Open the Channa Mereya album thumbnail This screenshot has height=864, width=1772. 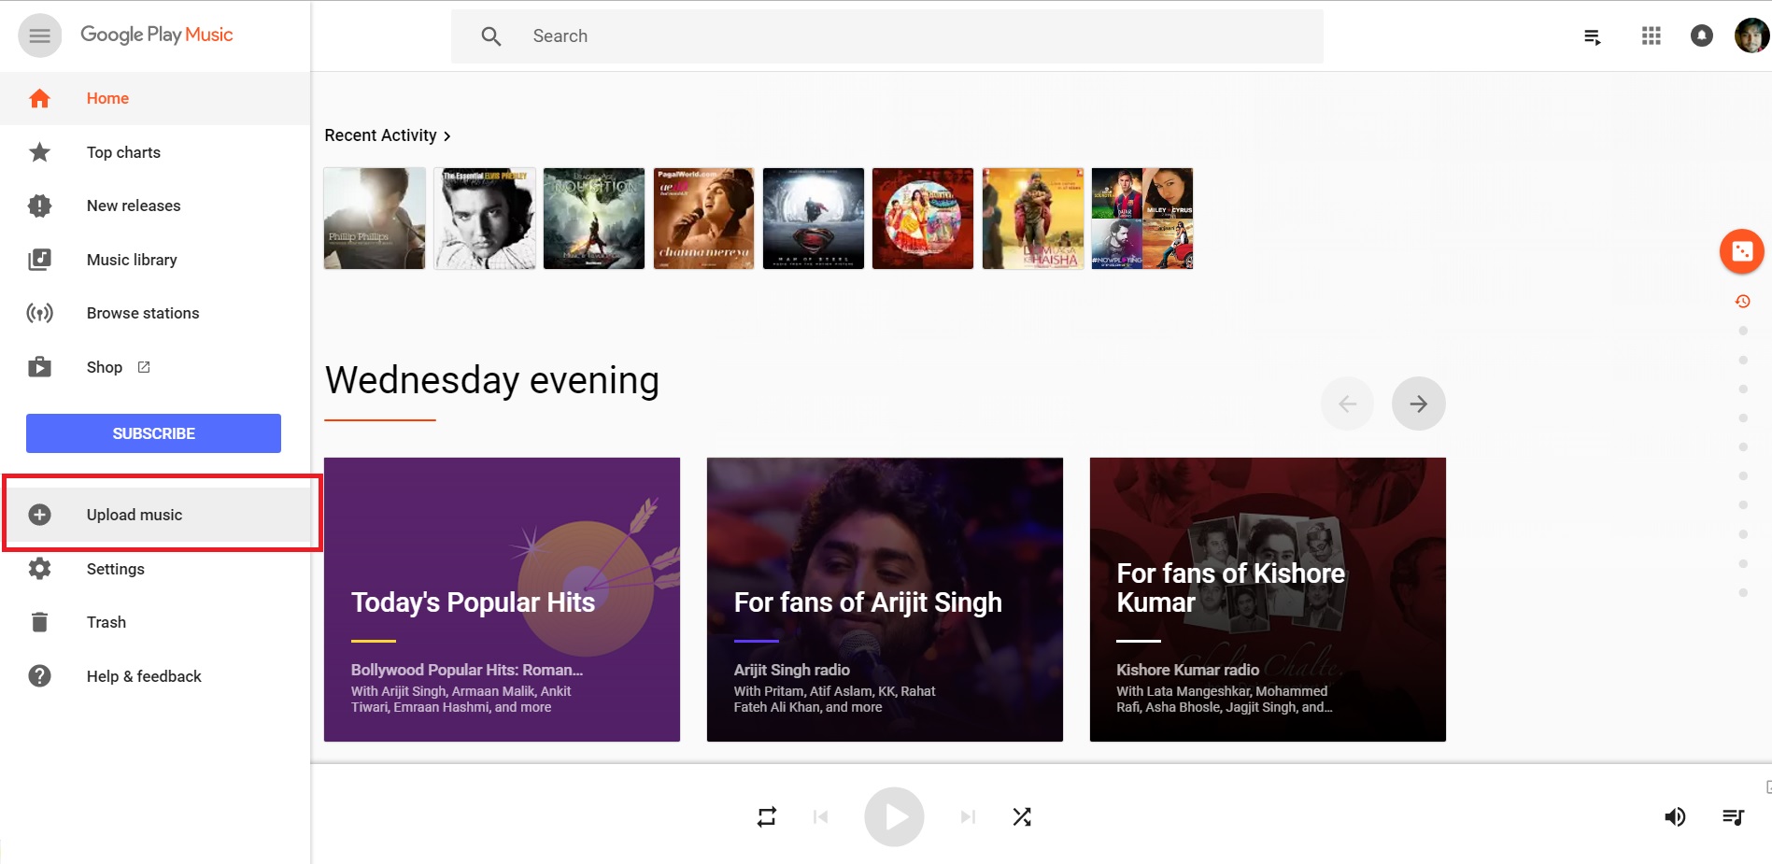[703, 219]
